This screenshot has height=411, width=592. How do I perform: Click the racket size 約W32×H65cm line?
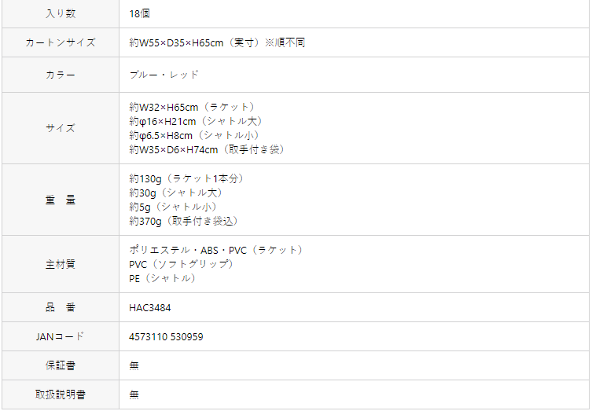193,107
